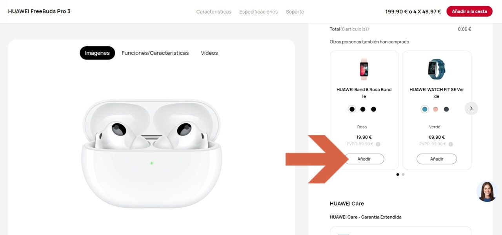Switch to the Funciones/Características tab
The height and width of the screenshot is (235, 502).
tap(155, 53)
